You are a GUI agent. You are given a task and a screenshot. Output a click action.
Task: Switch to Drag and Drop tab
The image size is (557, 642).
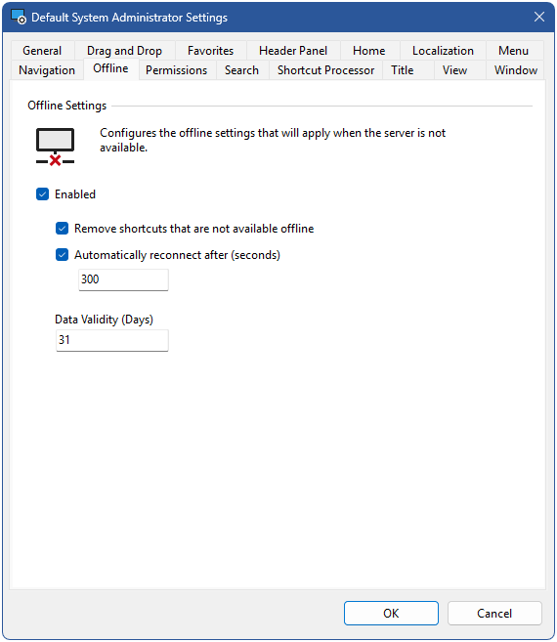pyautogui.click(x=124, y=51)
